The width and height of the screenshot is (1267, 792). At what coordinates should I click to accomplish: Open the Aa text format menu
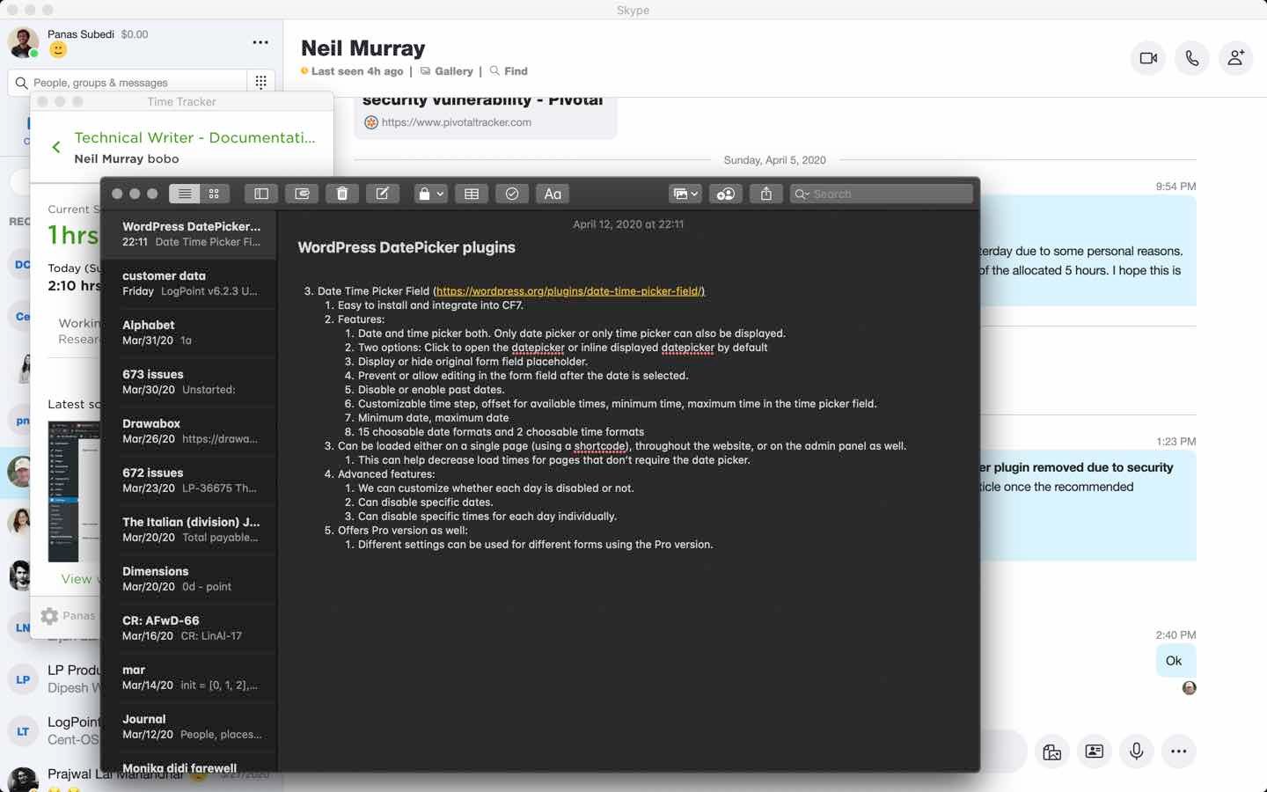[x=553, y=194]
